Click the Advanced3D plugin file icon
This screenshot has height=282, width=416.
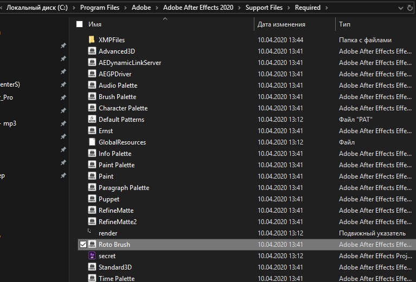point(92,51)
